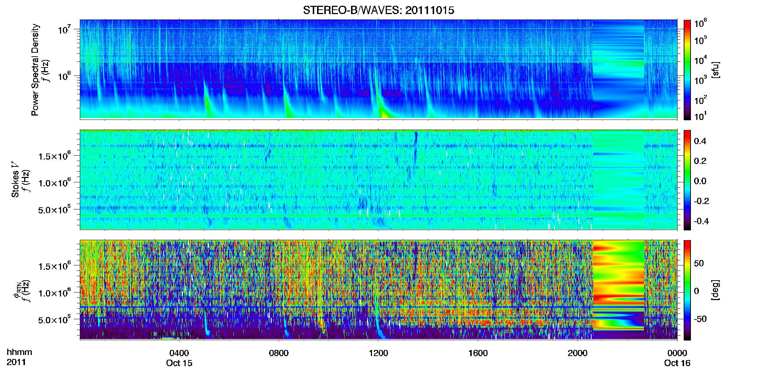Image resolution: width=757 pixels, height=390 pixels.
Task: Click the 0000 time axis label
Action: pyautogui.click(x=677, y=353)
